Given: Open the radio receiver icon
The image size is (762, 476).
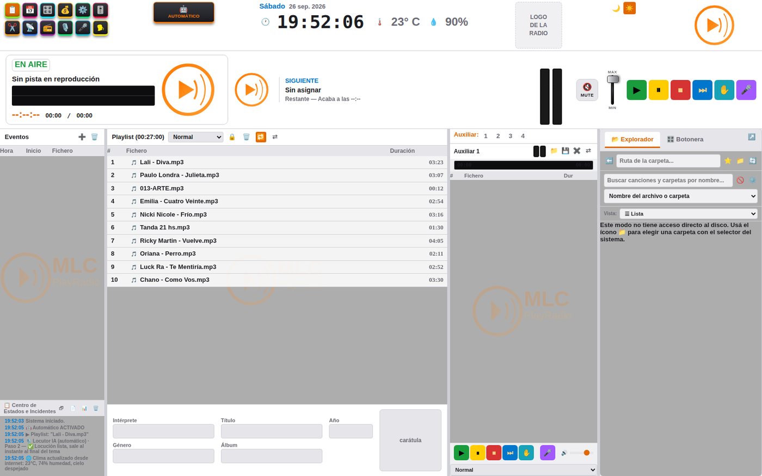Looking at the screenshot, I should (x=48, y=28).
